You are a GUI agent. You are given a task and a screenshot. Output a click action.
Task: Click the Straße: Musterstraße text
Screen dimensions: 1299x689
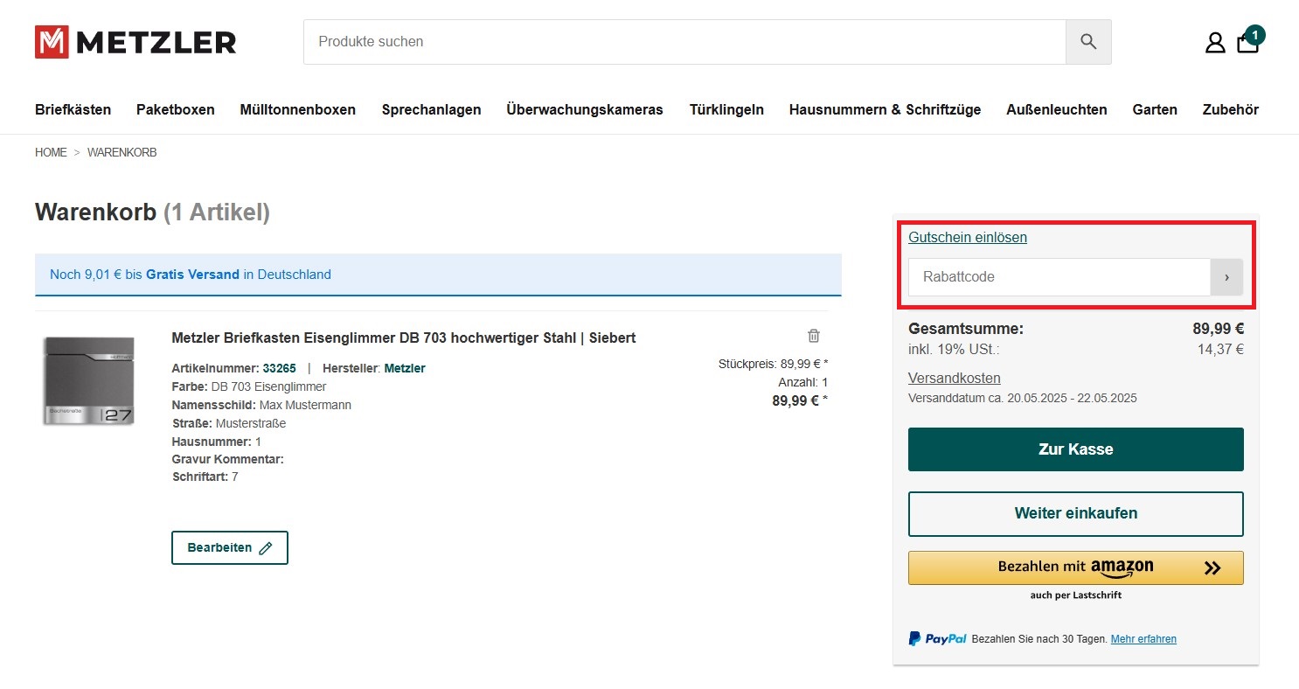point(229,423)
